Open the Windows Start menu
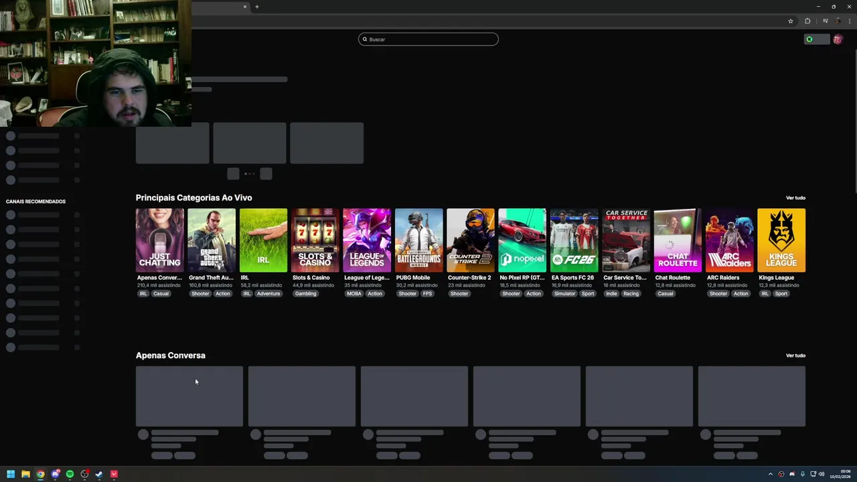857x482 pixels. pos(11,475)
